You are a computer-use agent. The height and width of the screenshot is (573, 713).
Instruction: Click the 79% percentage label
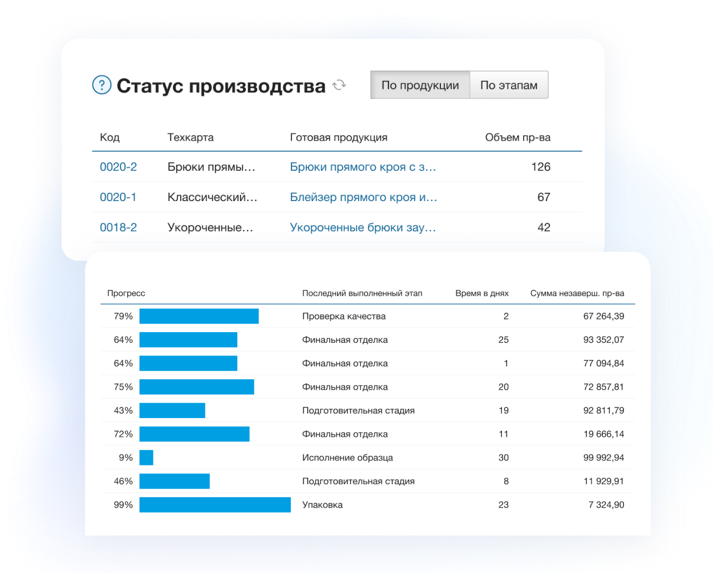coord(123,316)
